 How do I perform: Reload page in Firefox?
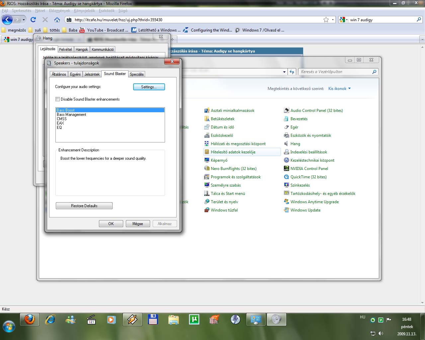tap(33, 20)
